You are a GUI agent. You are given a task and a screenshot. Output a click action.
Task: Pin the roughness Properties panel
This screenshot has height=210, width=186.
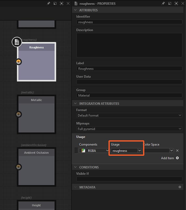(x=163, y=3)
